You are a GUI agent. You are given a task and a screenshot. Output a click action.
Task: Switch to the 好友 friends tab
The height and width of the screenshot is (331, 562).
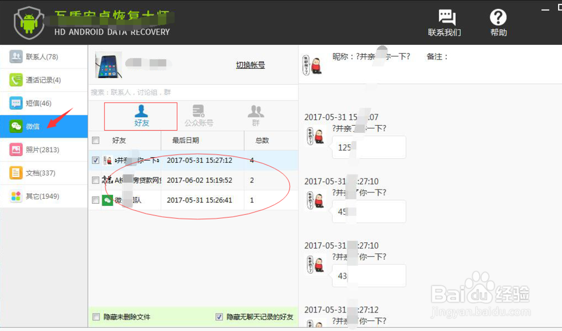141,116
